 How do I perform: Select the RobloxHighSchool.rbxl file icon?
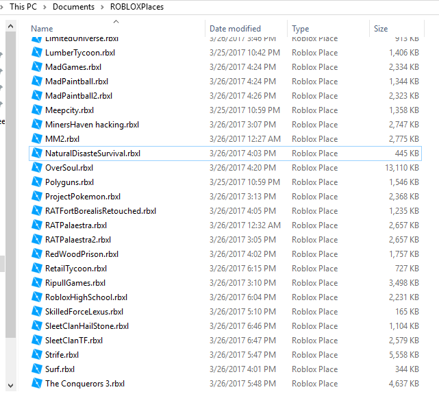[37, 297]
